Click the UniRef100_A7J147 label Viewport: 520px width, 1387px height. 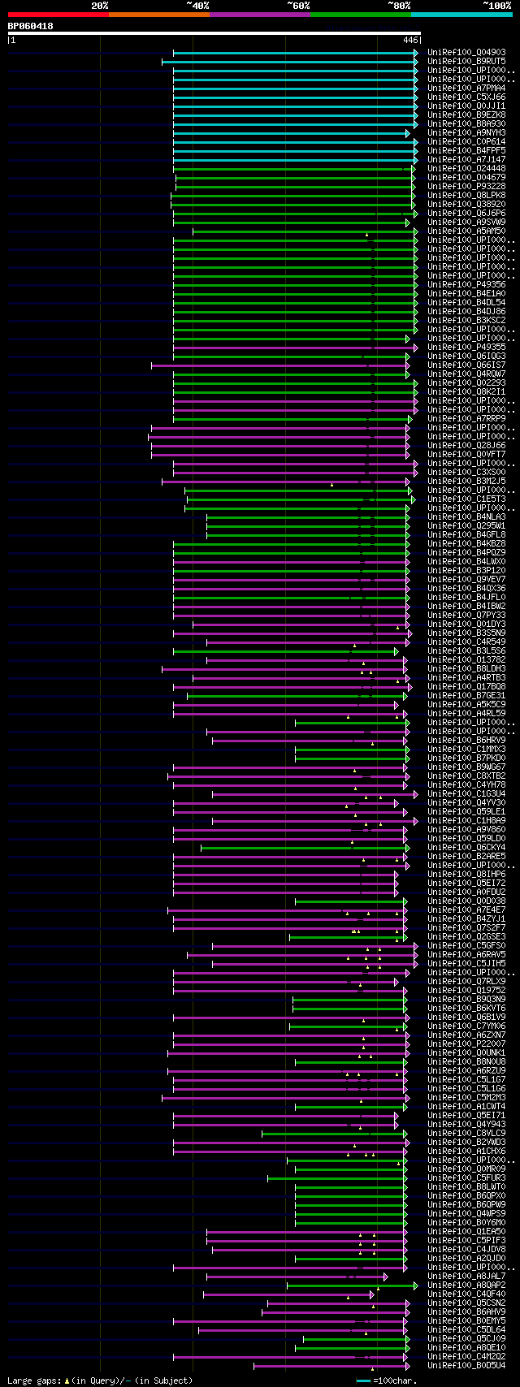(466, 160)
